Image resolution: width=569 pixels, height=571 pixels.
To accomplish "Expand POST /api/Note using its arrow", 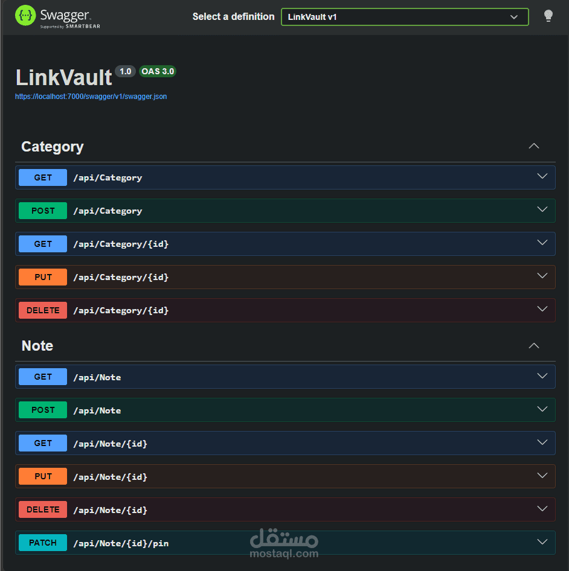I will point(542,409).
